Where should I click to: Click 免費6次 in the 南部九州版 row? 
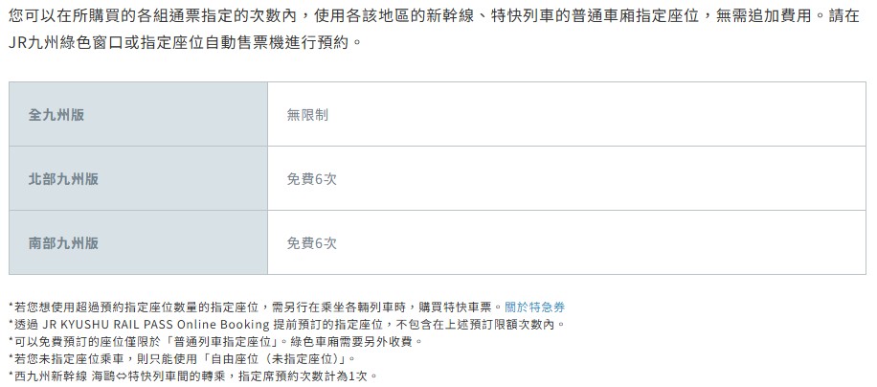pyautogui.click(x=311, y=243)
